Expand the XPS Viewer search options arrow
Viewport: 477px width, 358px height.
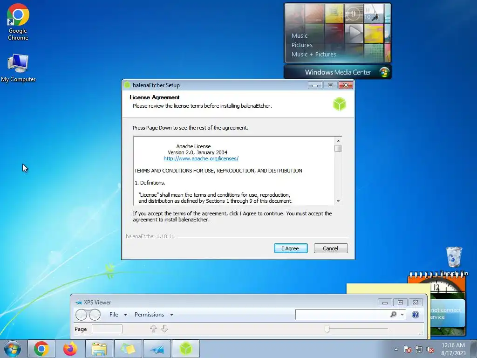tap(402, 315)
